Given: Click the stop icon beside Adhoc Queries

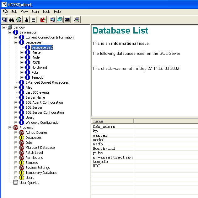Looking at the screenshot, I should 22,133.
